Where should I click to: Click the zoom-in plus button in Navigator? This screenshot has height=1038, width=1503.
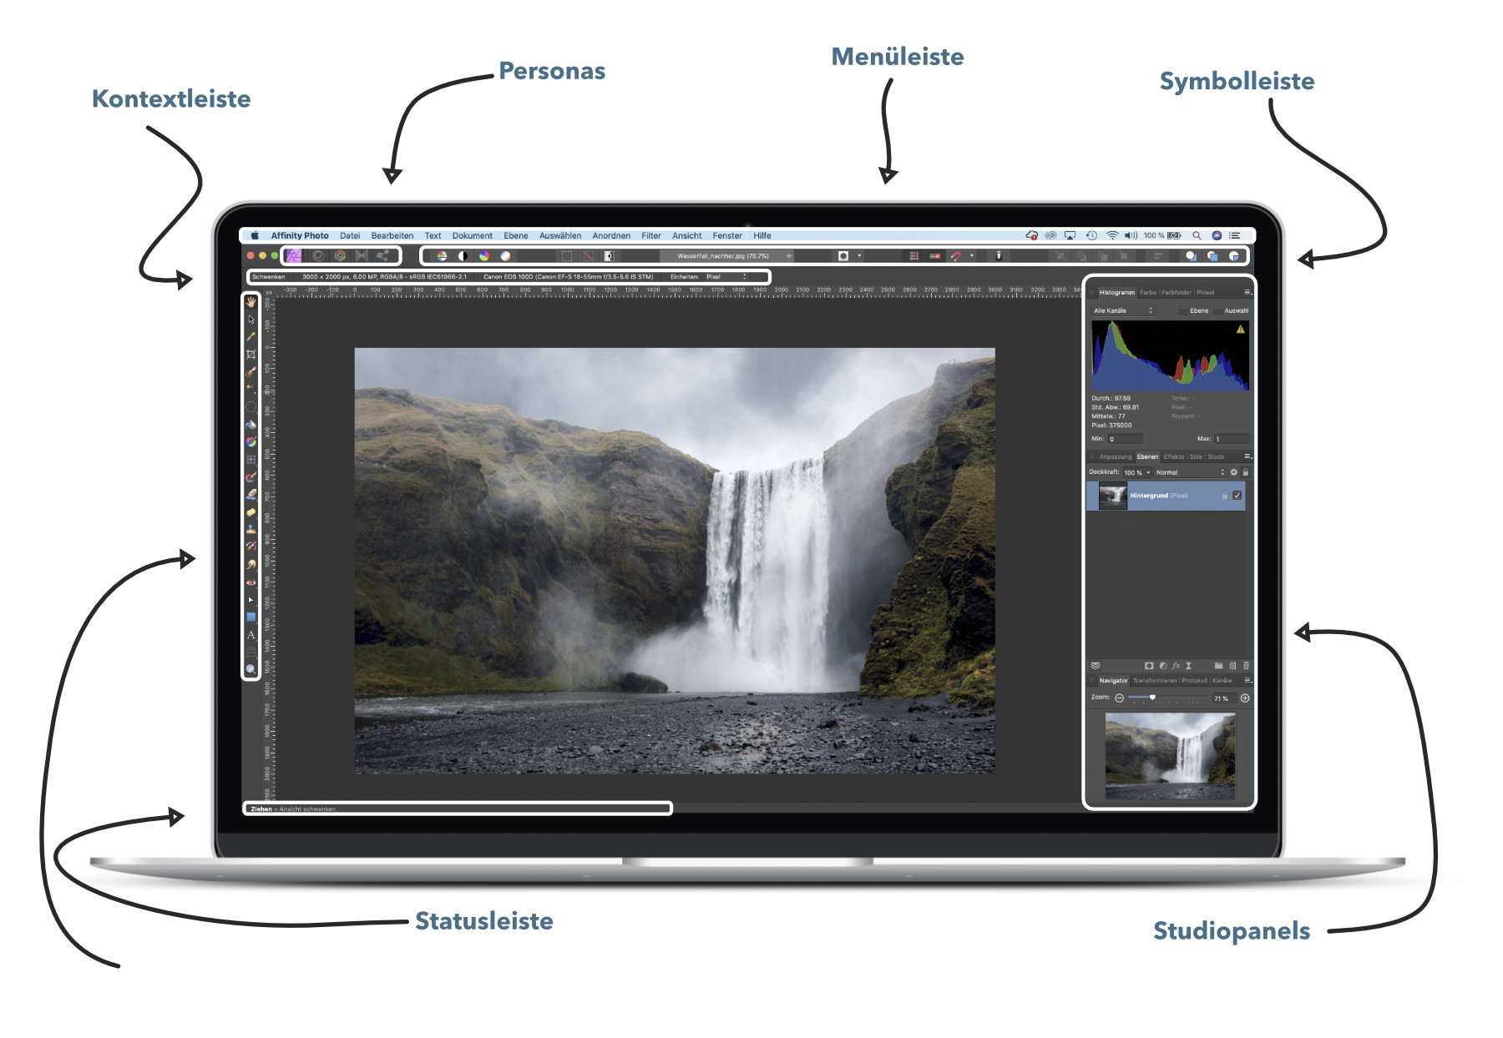(x=1245, y=698)
